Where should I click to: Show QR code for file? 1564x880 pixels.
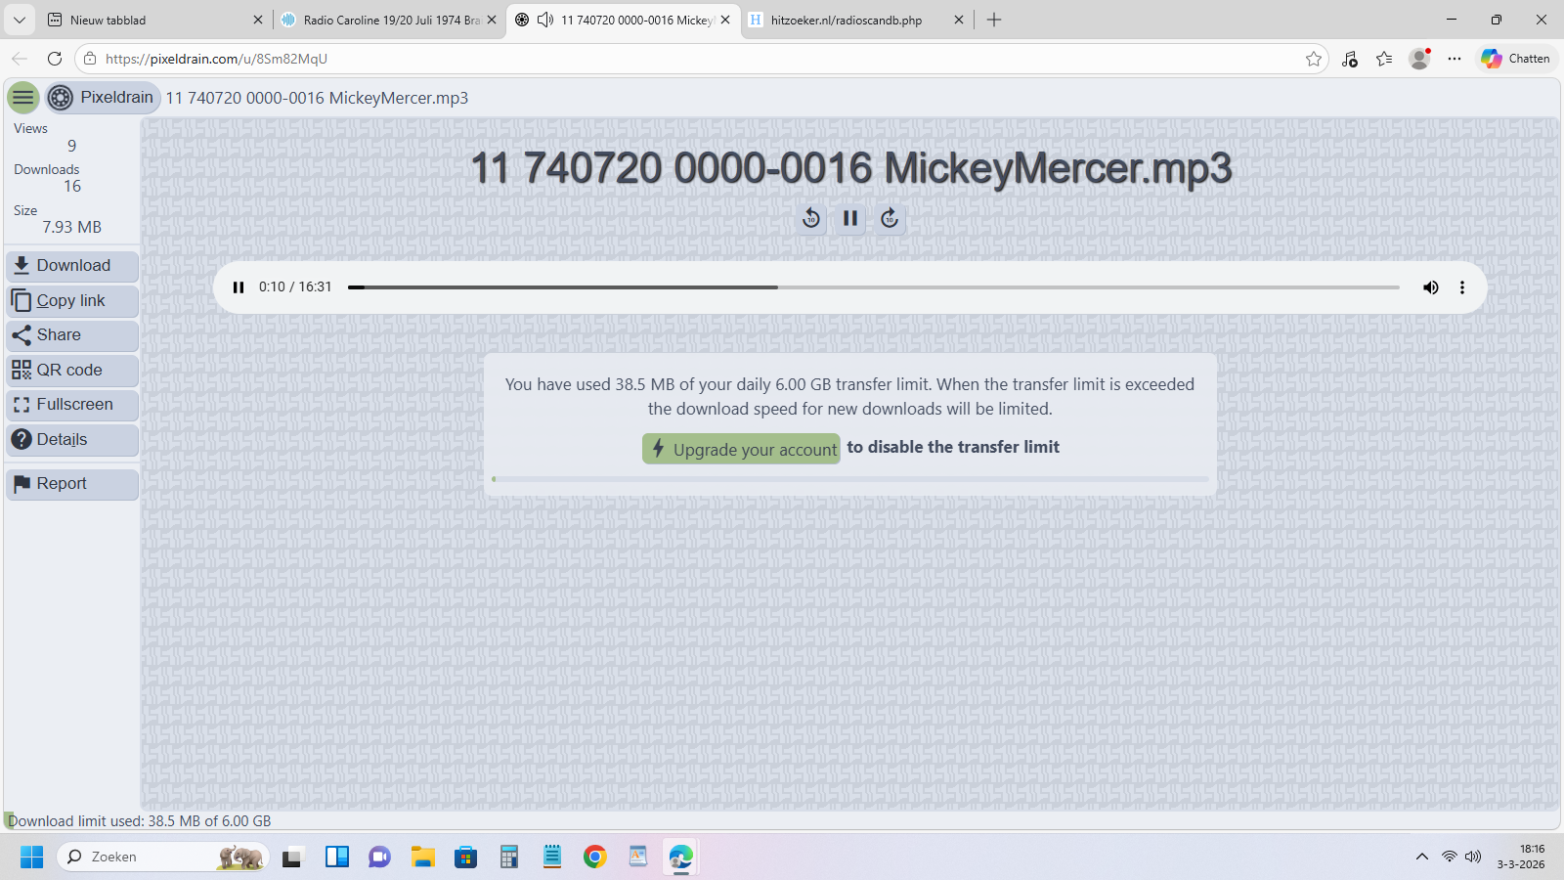[72, 371]
